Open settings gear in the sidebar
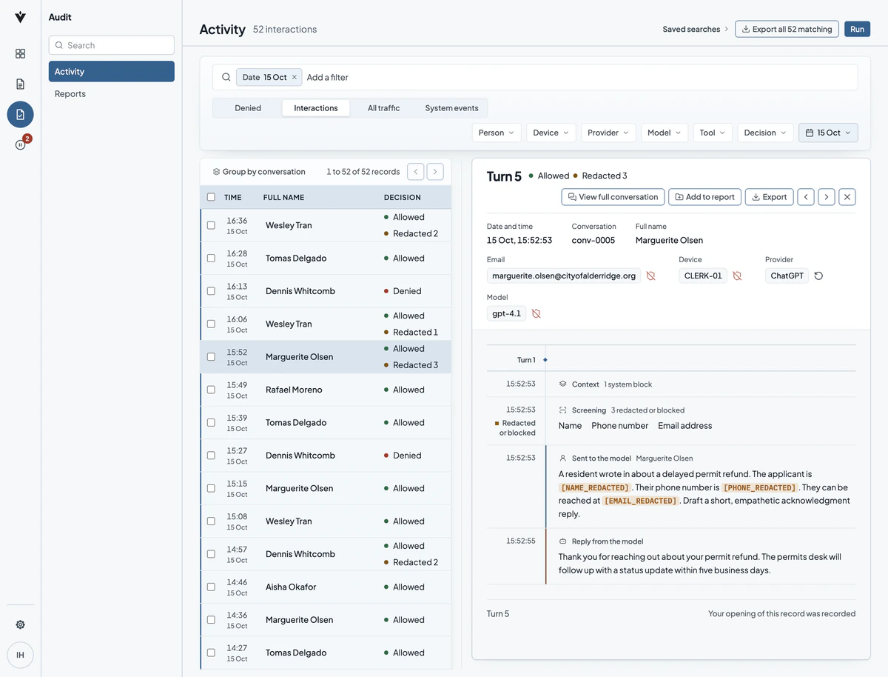The image size is (888, 677). [20, 624]
